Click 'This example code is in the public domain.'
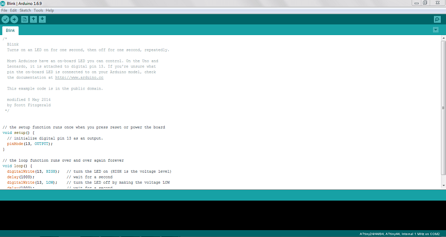 (55, 88)
